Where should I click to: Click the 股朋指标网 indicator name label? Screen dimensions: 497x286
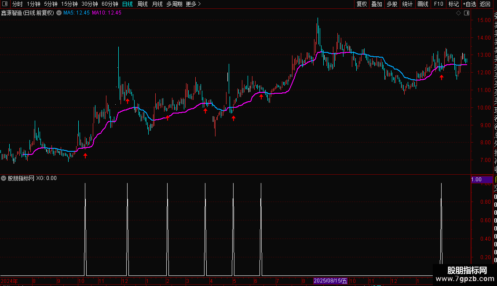coord(21,178)
